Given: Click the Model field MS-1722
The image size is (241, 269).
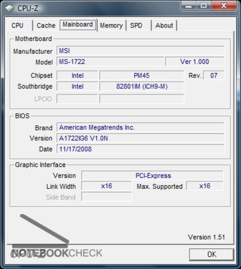Looking at the screenshot, I should [110, 61].
